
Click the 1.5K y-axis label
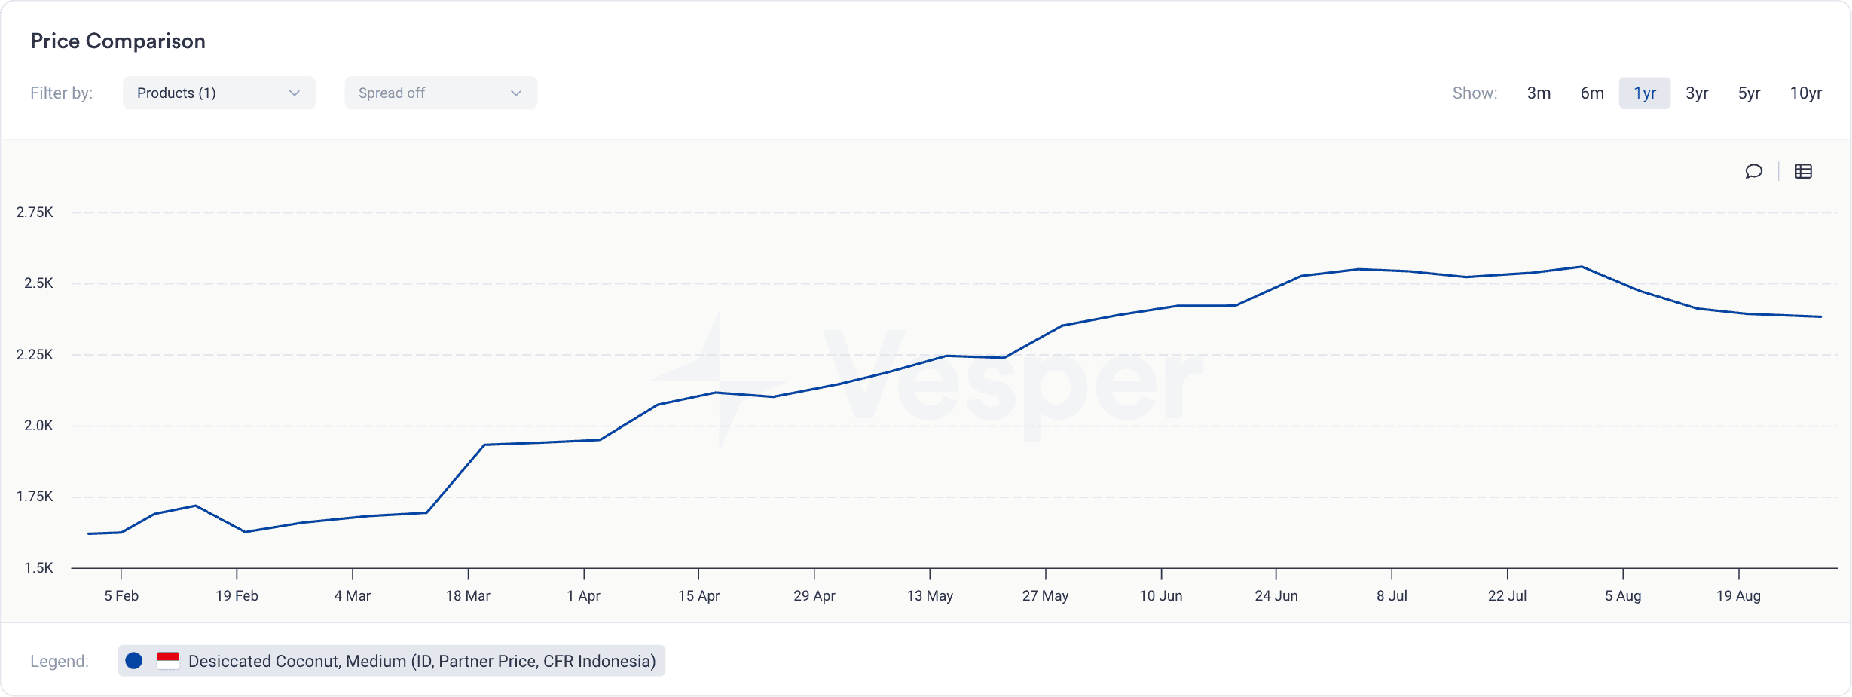pos(38,567)
